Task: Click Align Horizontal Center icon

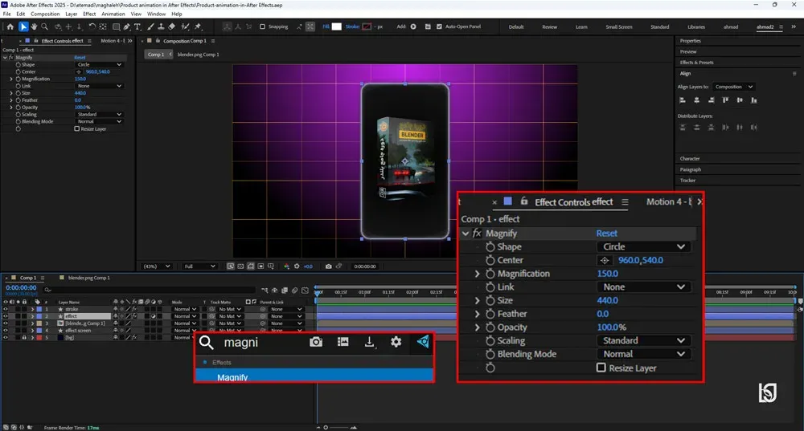Action: click(x=697, y=100)
